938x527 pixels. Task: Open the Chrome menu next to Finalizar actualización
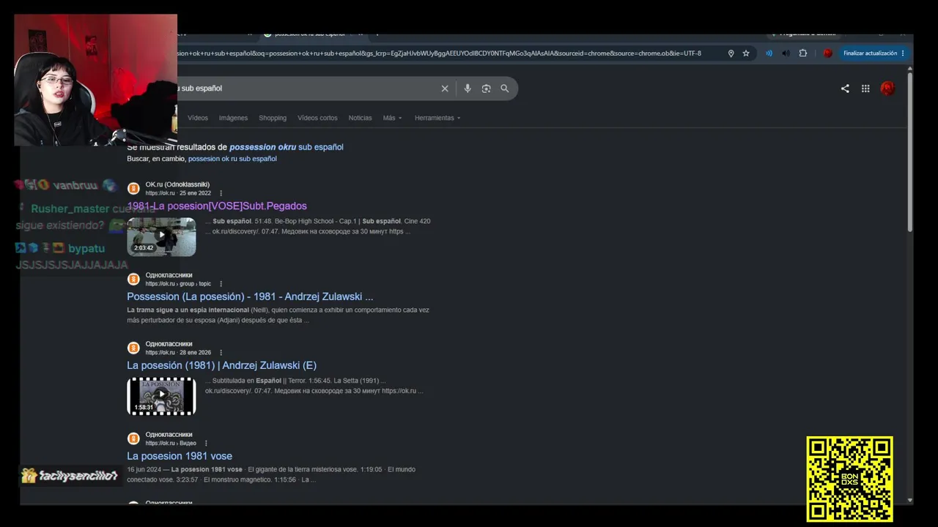pos(903,53)
